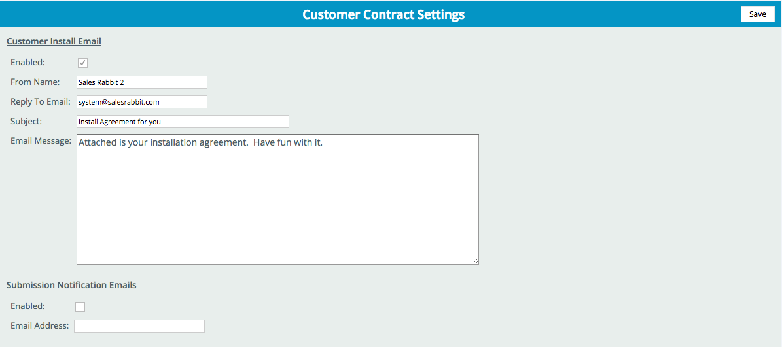Focus the Email Message text area
782x347 pixels.
pyautogui.click(x=277, y=199)
